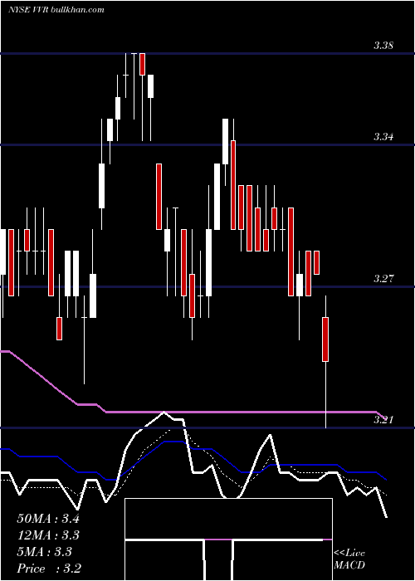Click the <<Live MACD label

pos(349,559)
